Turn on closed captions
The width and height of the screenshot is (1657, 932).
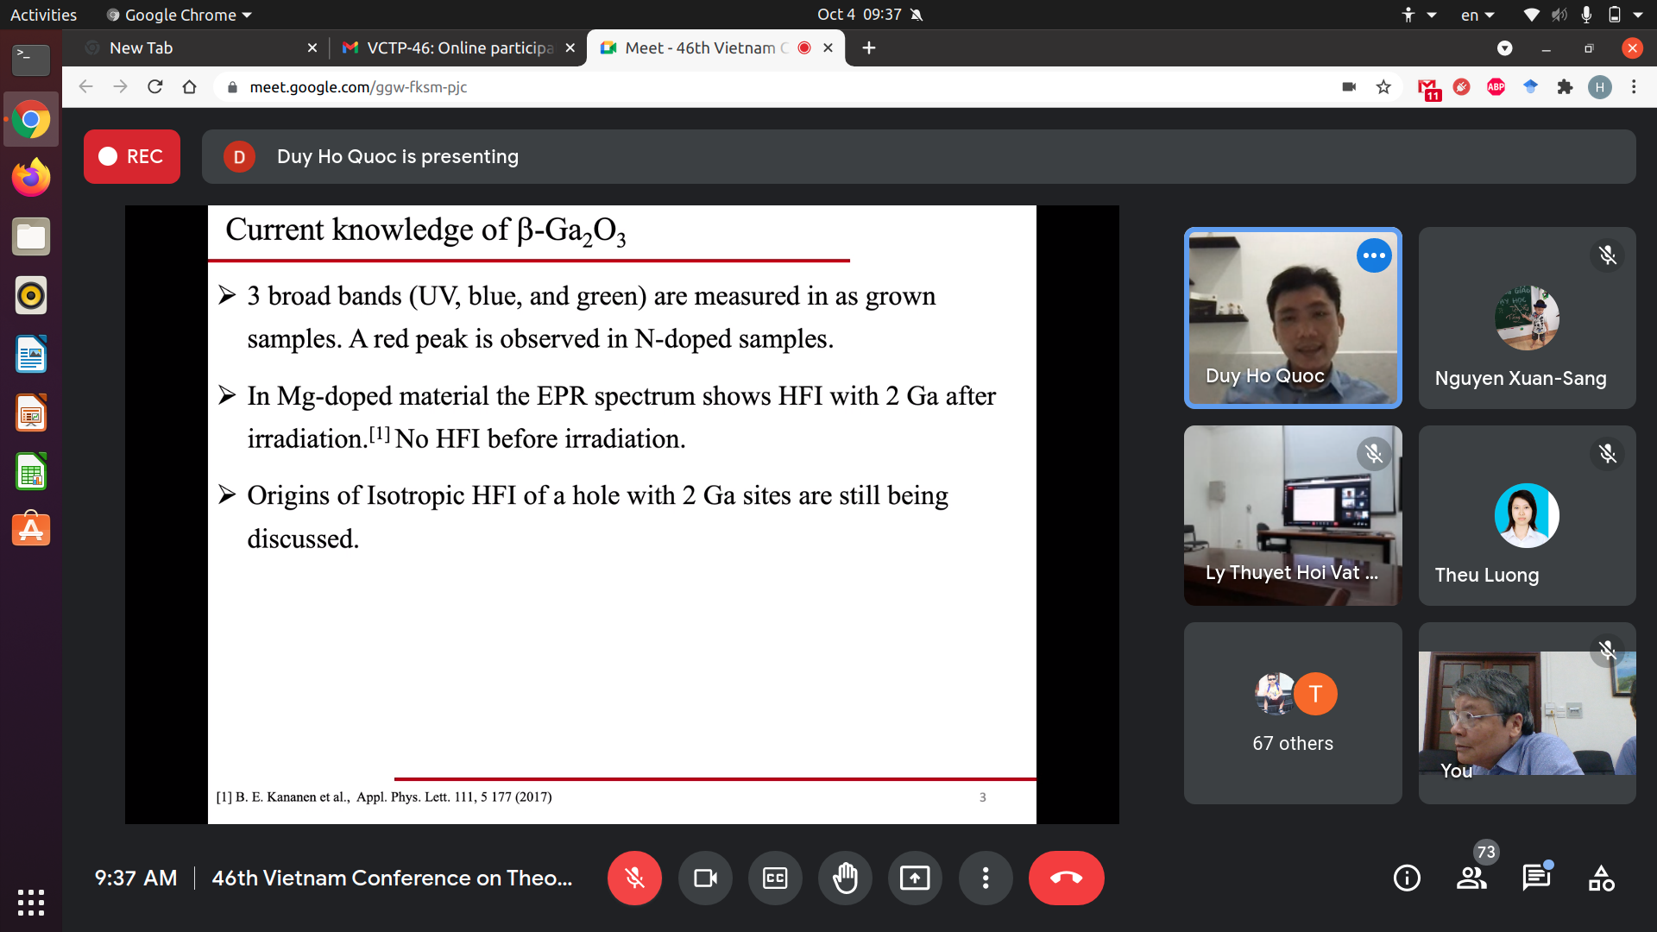click(x=775, y=878)
